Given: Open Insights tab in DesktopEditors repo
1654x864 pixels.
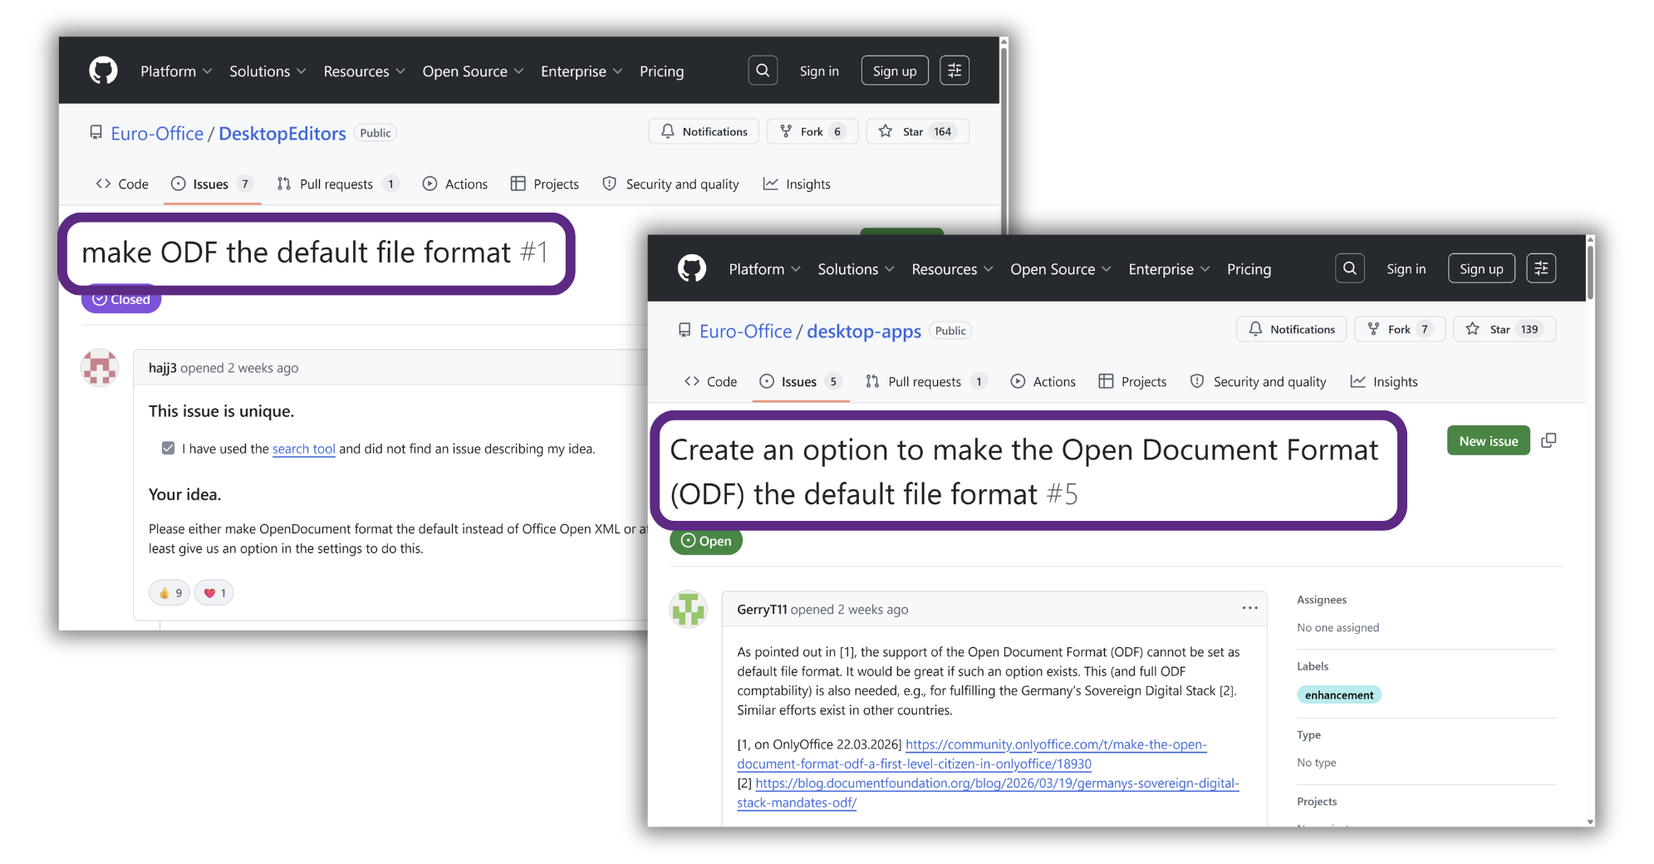Looking at the screenshot, I should 797,184.
